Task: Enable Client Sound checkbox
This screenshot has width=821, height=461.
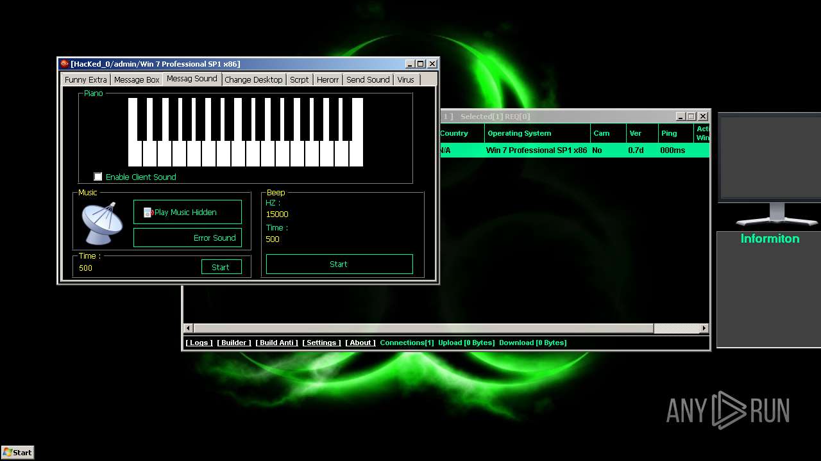Action: coord(98,177)
